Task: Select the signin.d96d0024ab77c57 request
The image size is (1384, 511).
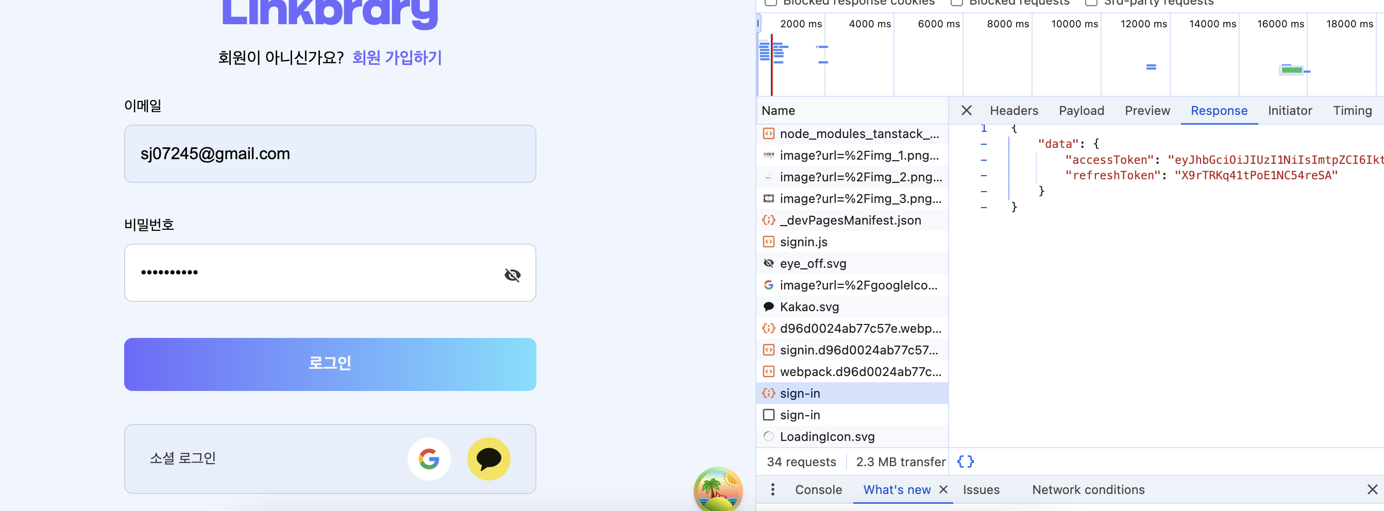Action: tap(852, 350)
